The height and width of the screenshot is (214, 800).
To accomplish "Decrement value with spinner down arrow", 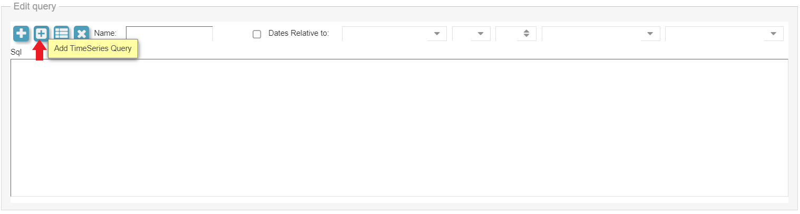I will pos(526,36).
